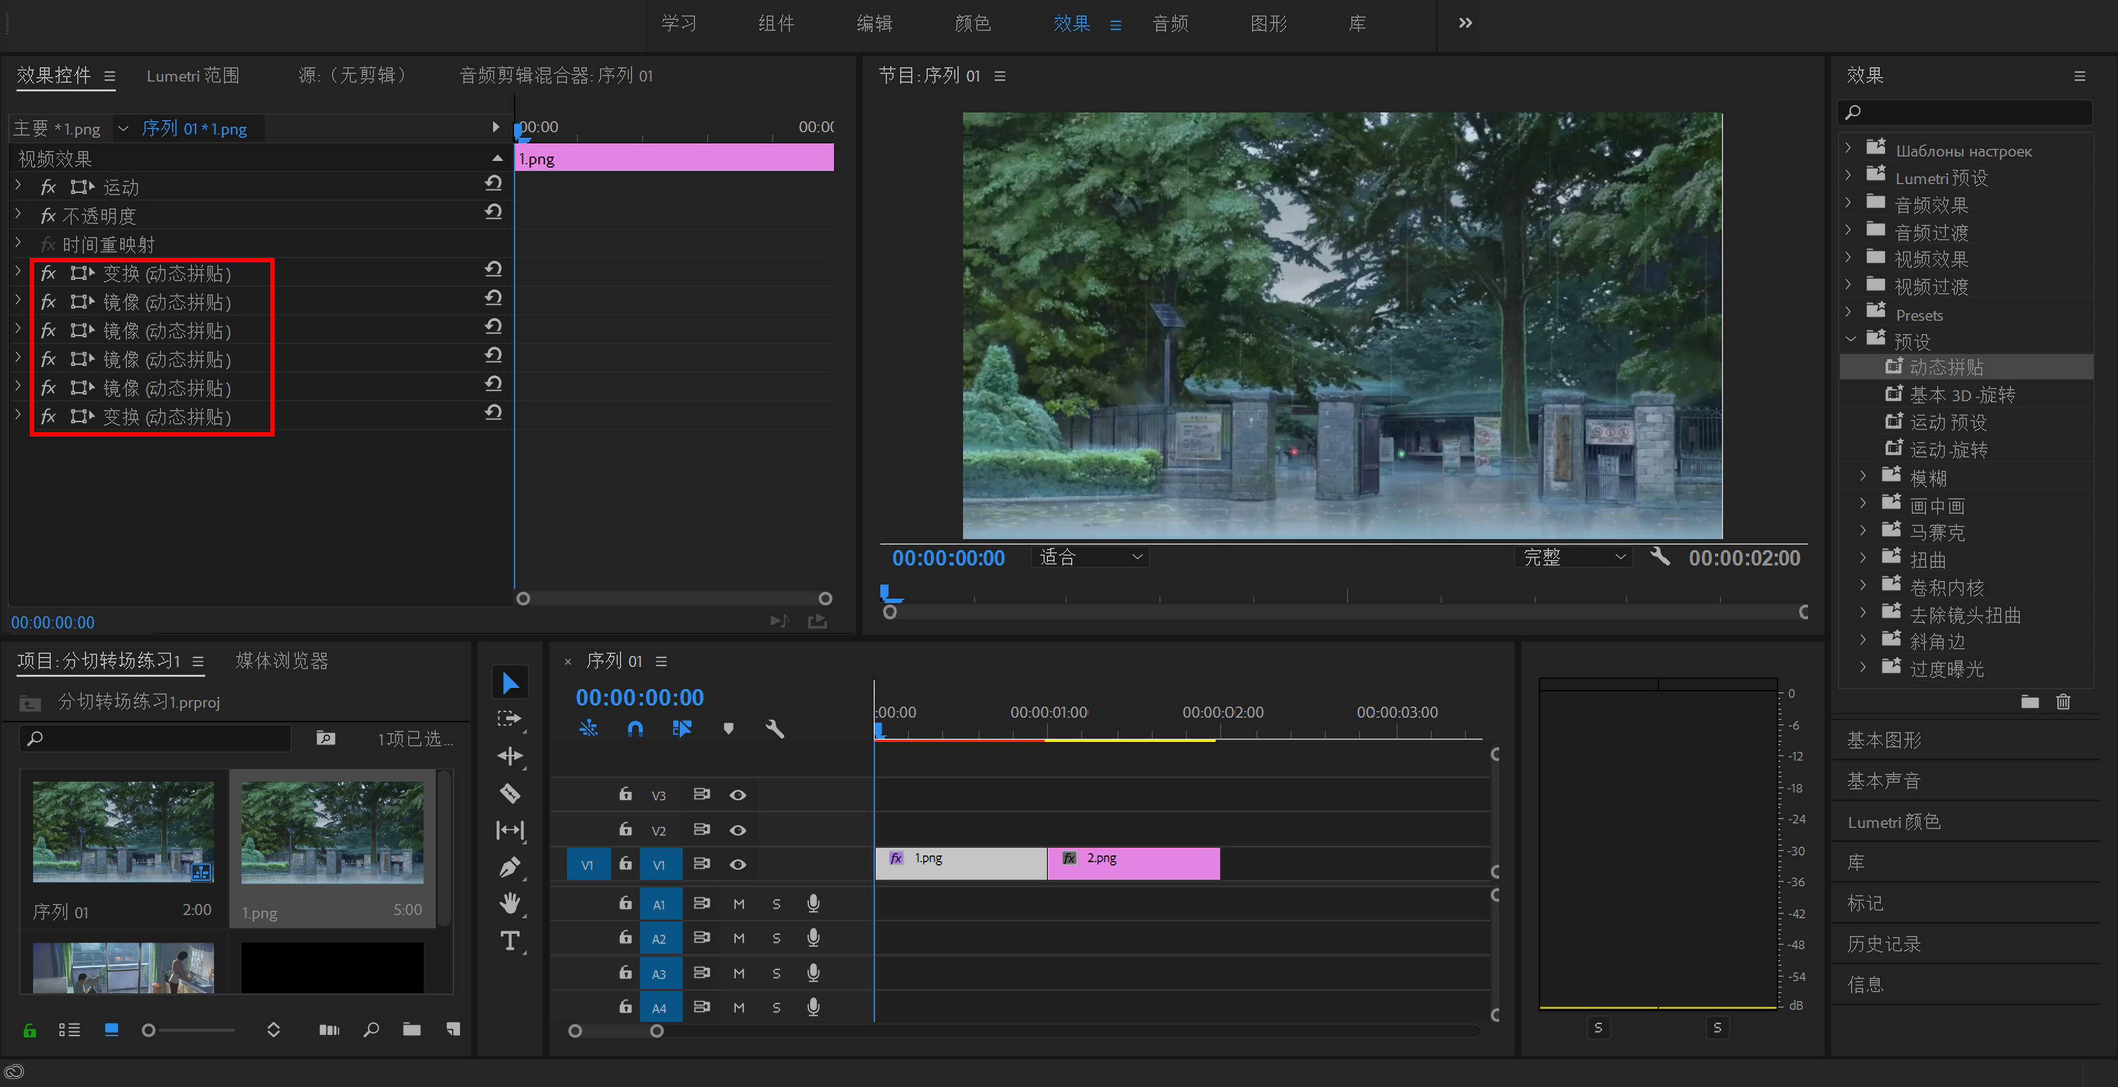Viewport: 2118px width, 1087px height.
Task: Toggle lock on track A3
Action: 625,973
